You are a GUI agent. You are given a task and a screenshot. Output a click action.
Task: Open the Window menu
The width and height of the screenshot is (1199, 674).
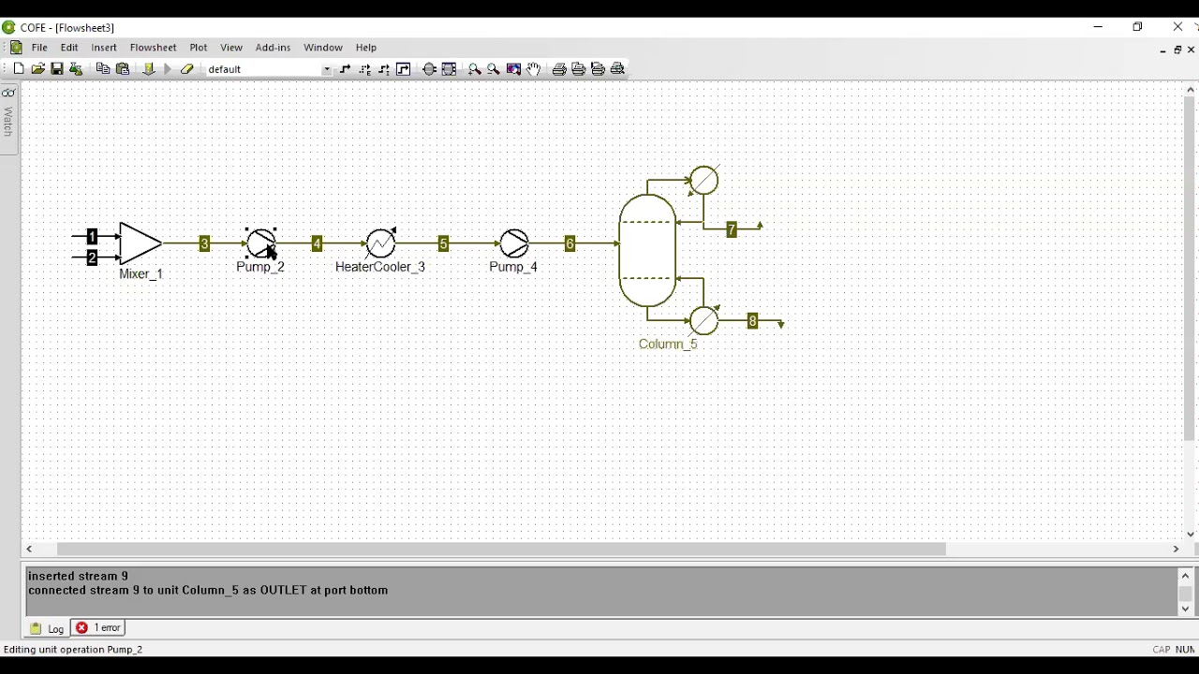click(x=323, y=48)
